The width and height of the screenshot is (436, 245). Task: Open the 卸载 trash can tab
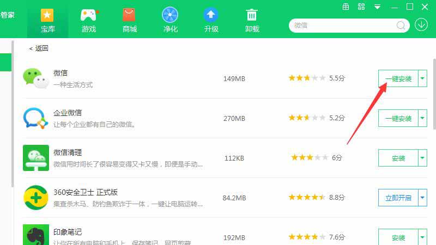[x=252, y=20]
